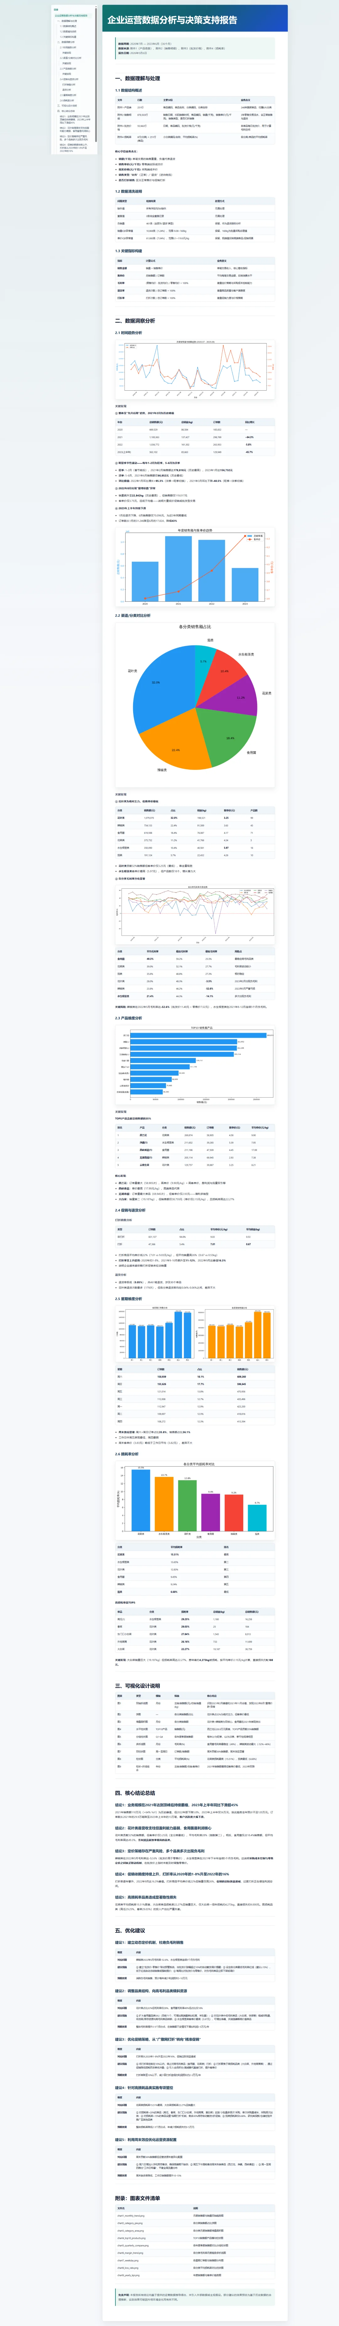
Task: Click main section heading 1.3 关键指标构建
Action: click(129, 251)
